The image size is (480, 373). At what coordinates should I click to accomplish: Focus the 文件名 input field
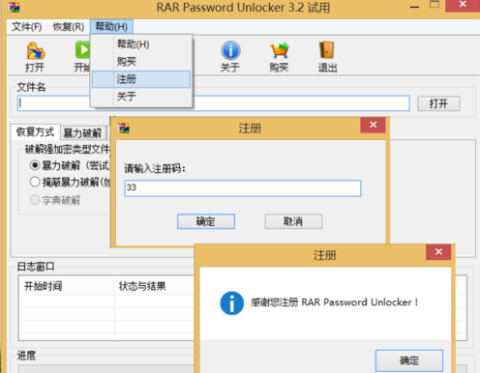[x=214, y=103]
